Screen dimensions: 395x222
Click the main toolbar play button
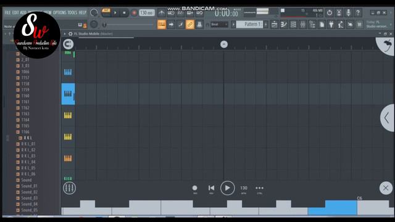click(x=115, y=12)
